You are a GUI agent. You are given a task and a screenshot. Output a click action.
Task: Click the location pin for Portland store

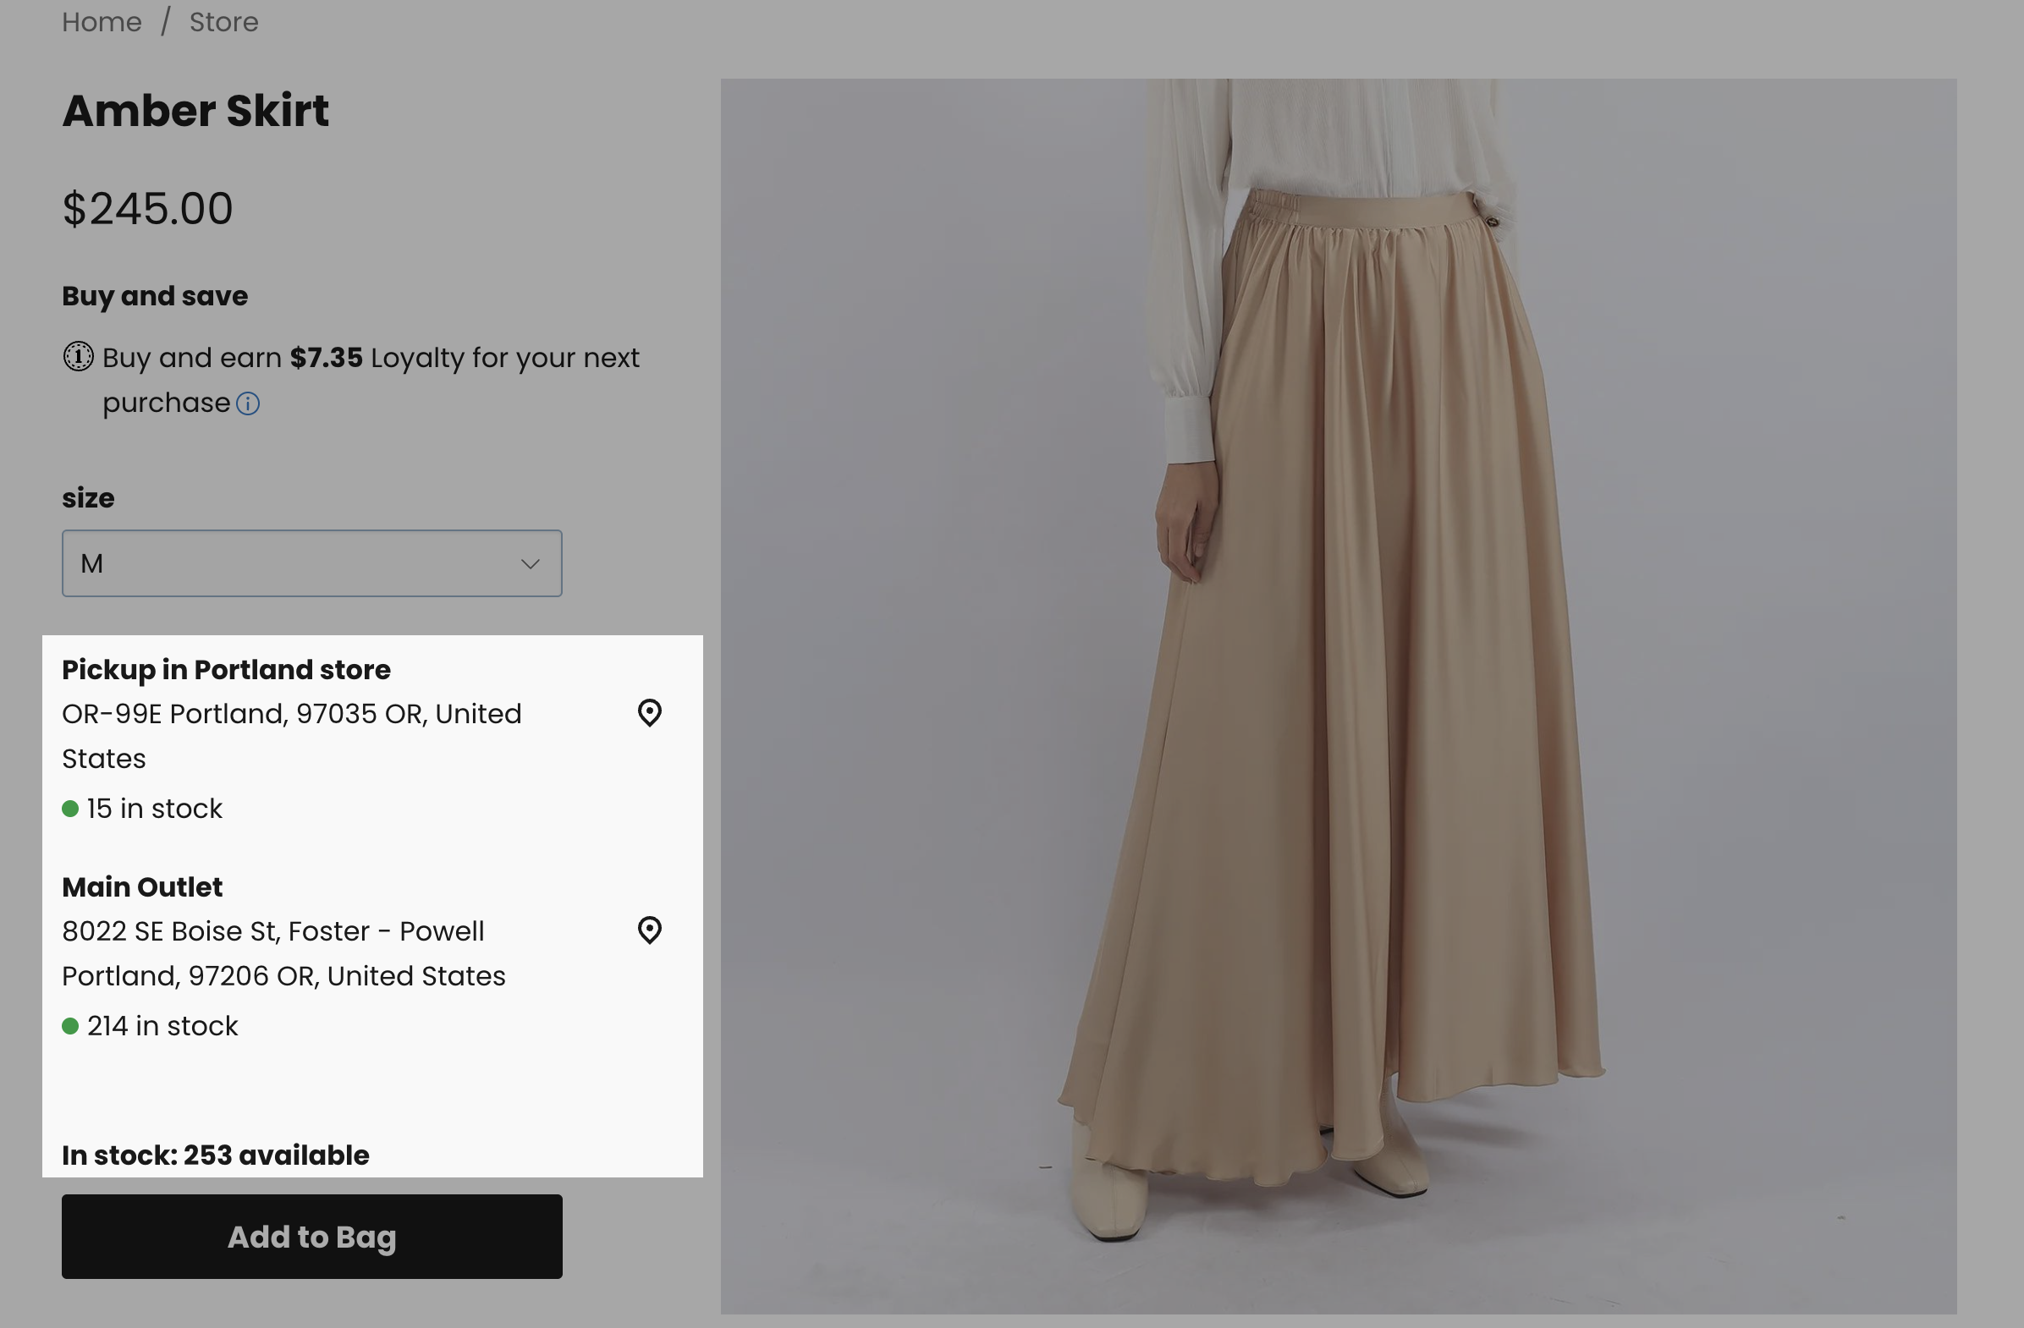[651, 713]
